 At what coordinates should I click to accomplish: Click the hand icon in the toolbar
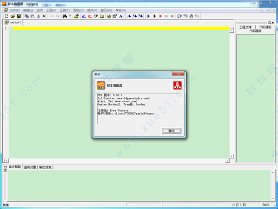(191, 16)
